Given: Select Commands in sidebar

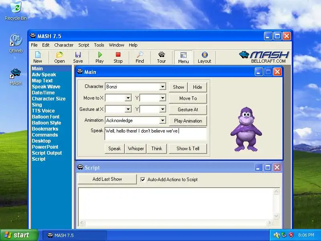Looking at the screenshot, I should click(x=45, y=135).
